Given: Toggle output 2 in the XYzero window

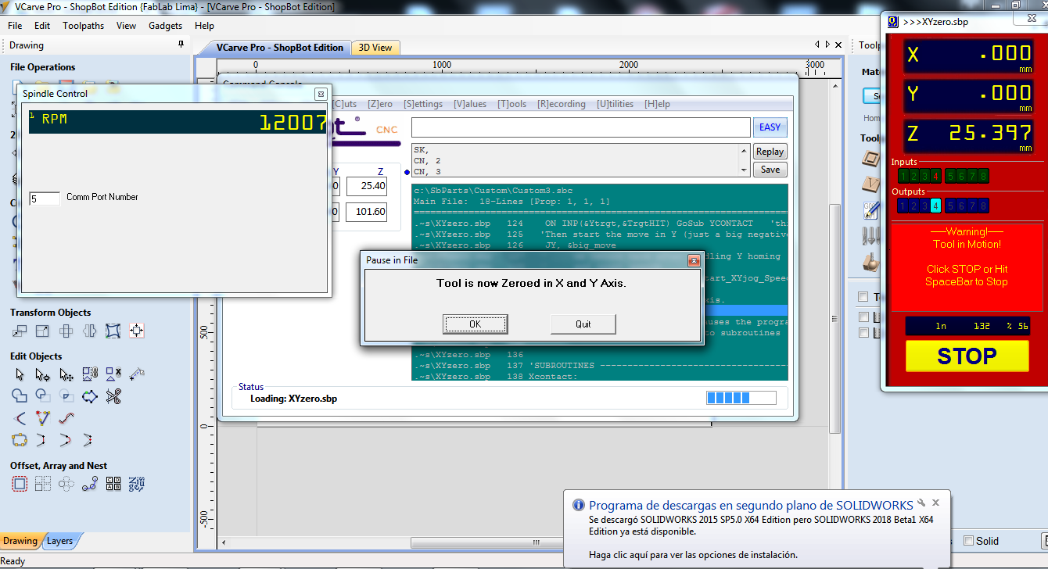Looking at the screenshot, I should pos(914,206).
